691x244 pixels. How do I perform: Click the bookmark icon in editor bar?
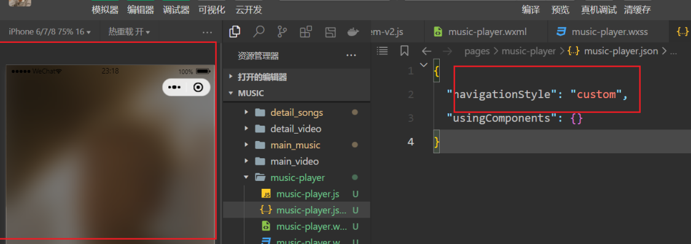click(x=404, y=51)
